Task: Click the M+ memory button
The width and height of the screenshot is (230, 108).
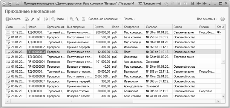Action: [x=199, y=4]
